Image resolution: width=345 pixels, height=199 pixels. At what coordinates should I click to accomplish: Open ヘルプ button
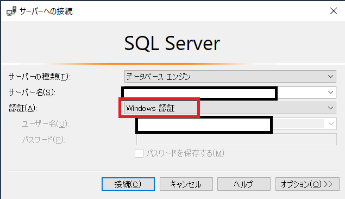click(244, 184)
